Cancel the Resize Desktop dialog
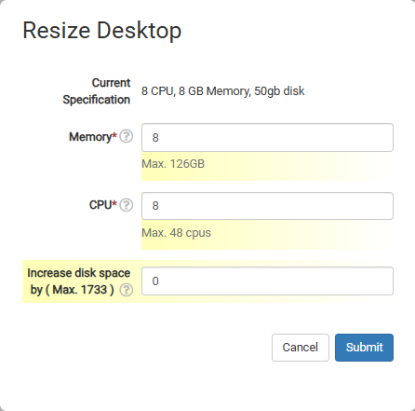 pos(301,348)
